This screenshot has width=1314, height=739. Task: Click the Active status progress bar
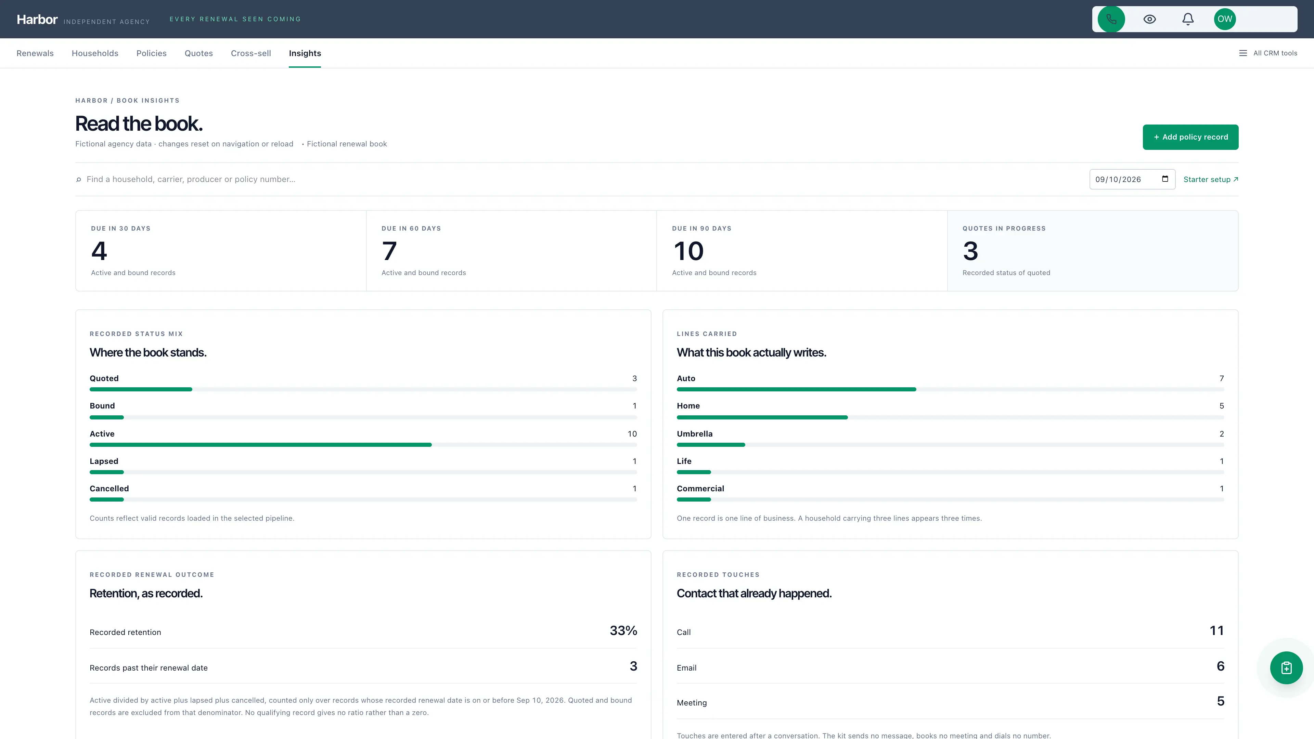coord(363,445)
